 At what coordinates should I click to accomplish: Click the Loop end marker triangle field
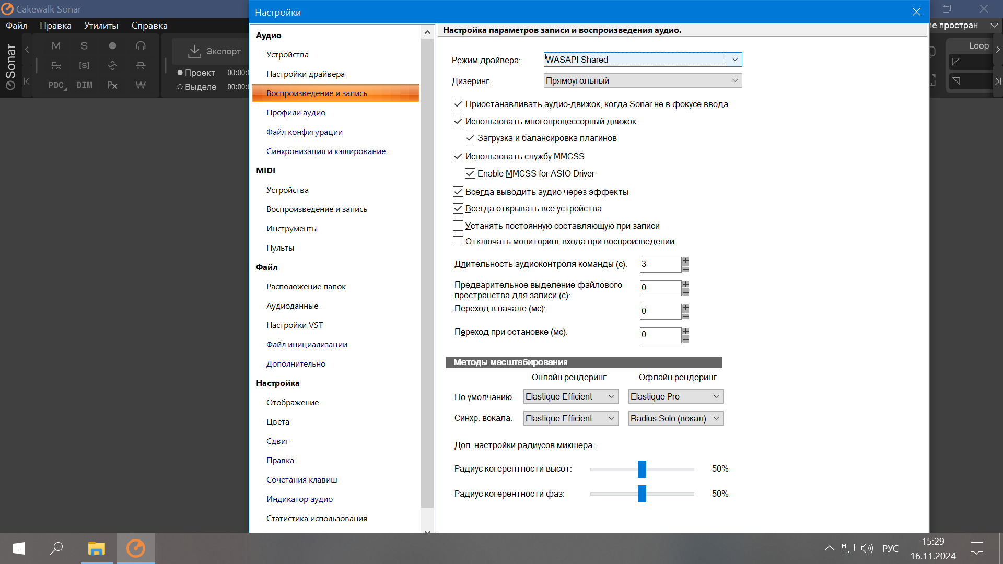(971, 81)
